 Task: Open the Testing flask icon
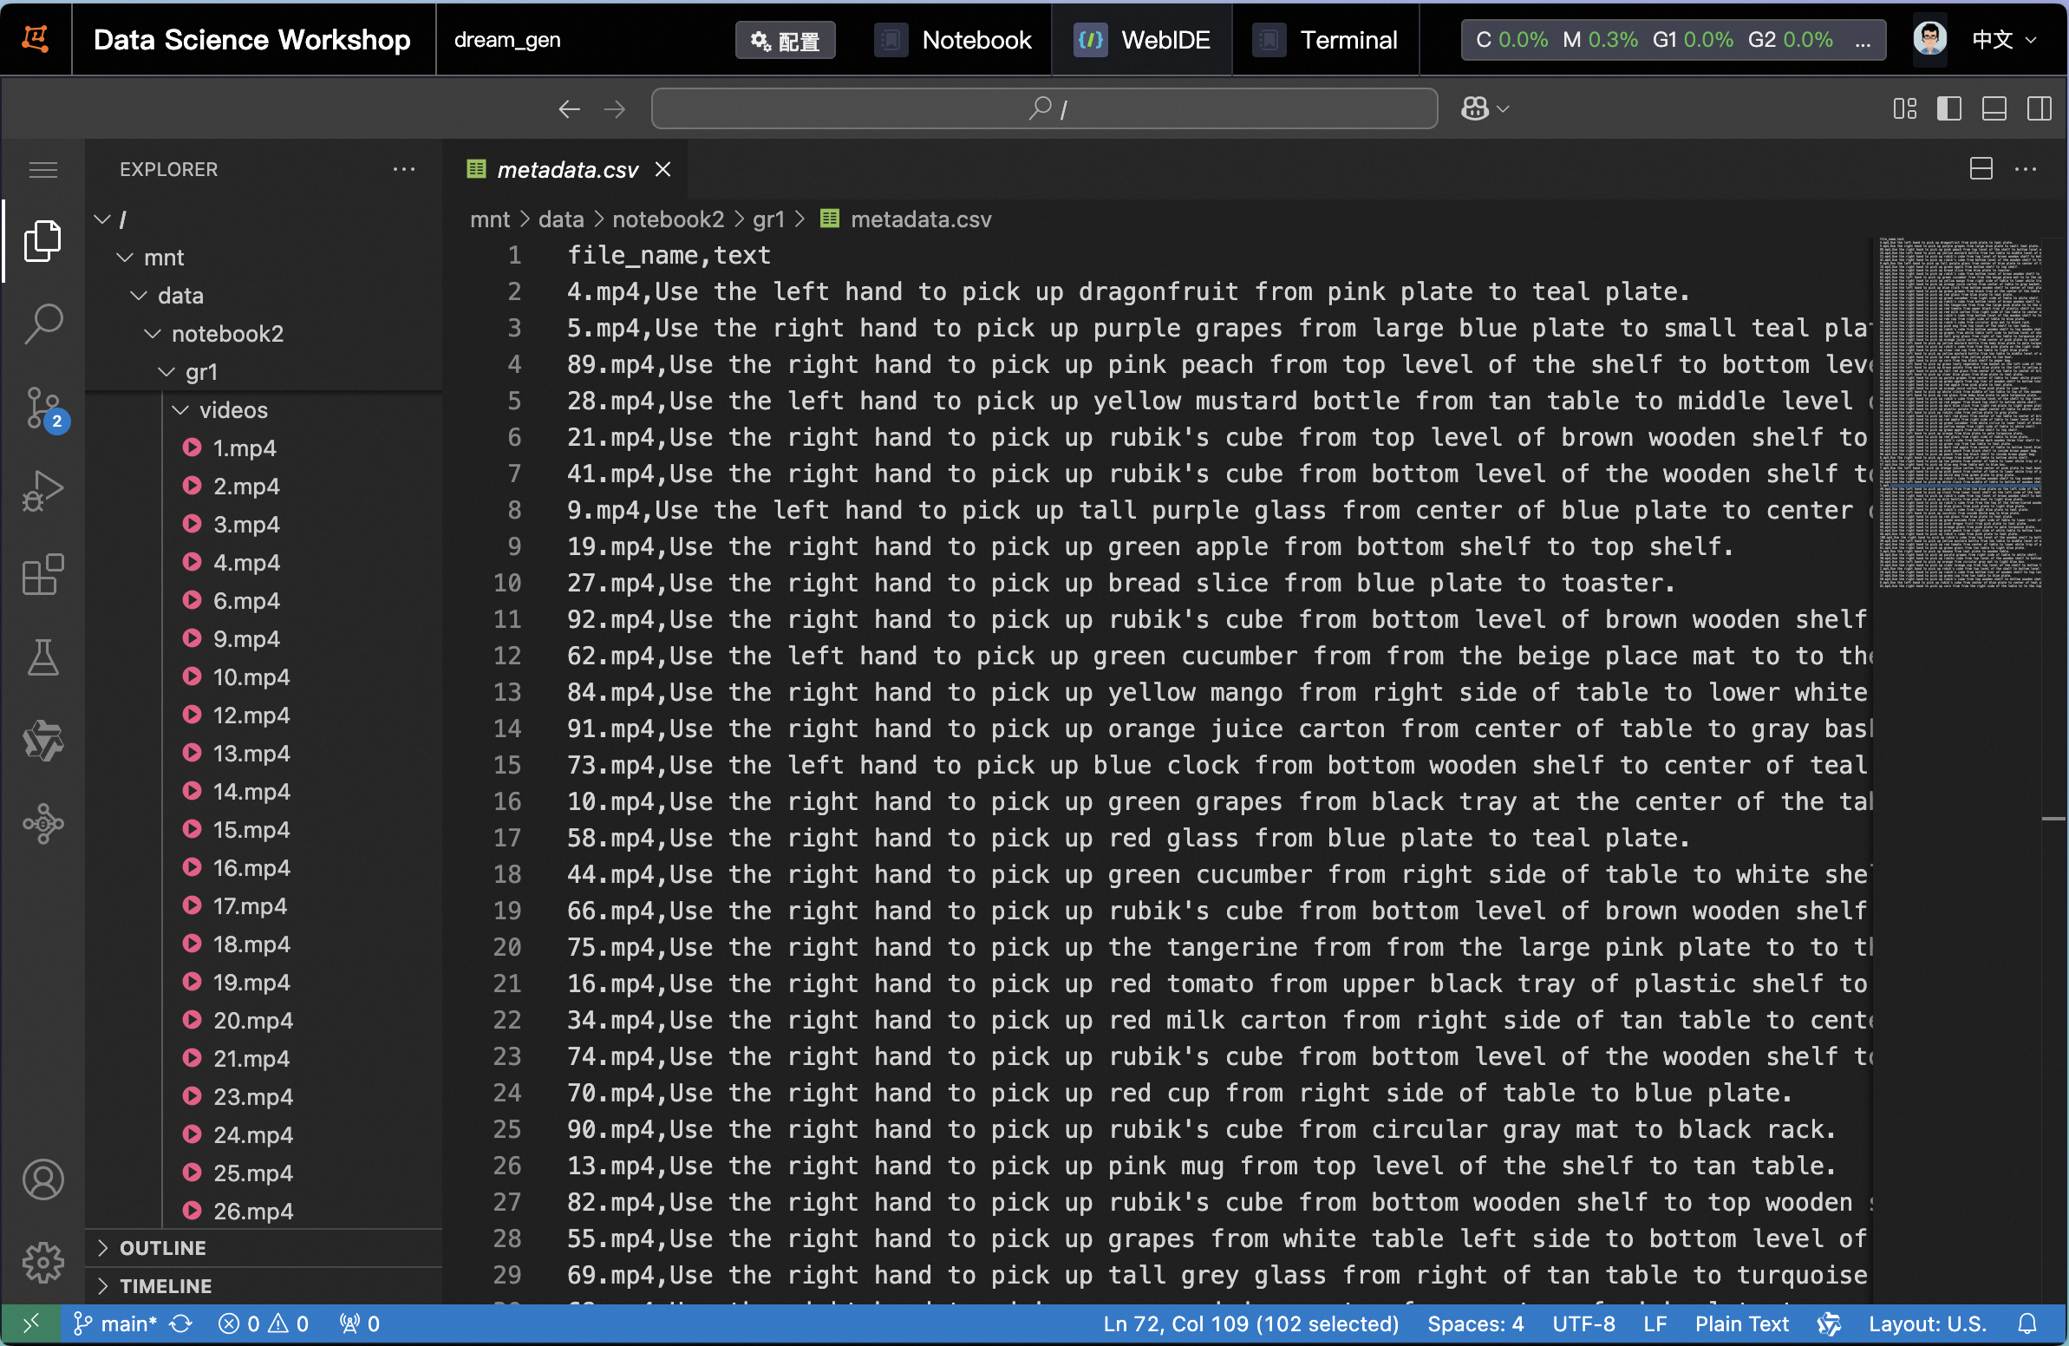42,658
